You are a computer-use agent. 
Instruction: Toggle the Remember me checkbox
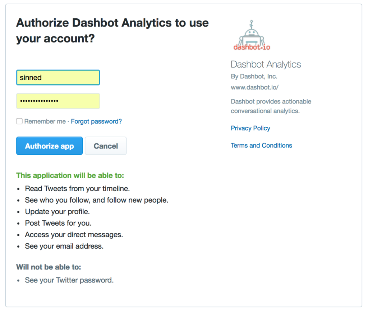click(x=19, y=121)
